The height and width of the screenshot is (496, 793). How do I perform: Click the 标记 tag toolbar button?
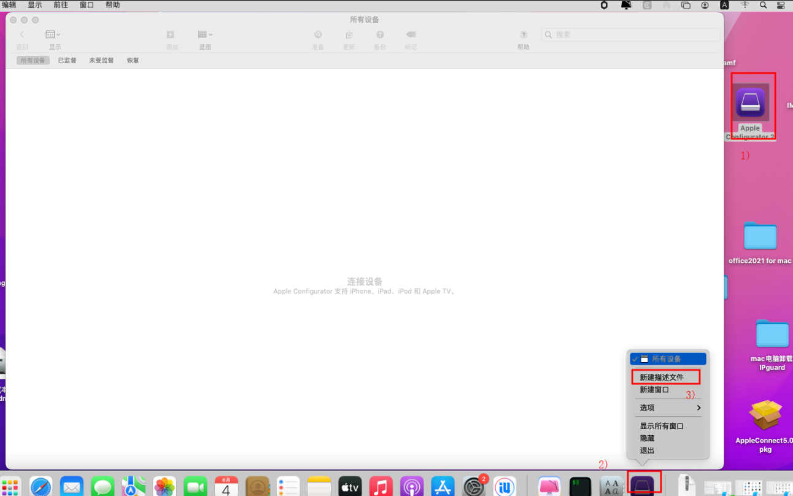(x=411, y=40)
